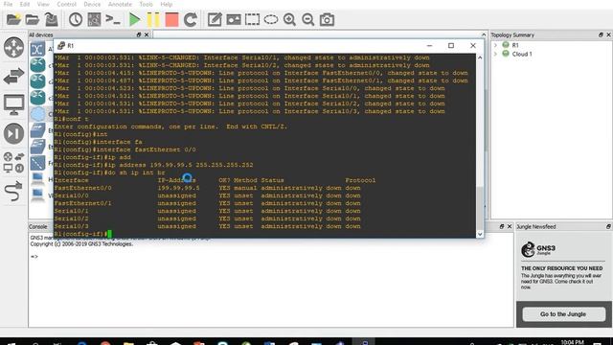This screenshot has height=345, width=613.
Task: Start all nodes with green play button
Action: tap(134, 19)
